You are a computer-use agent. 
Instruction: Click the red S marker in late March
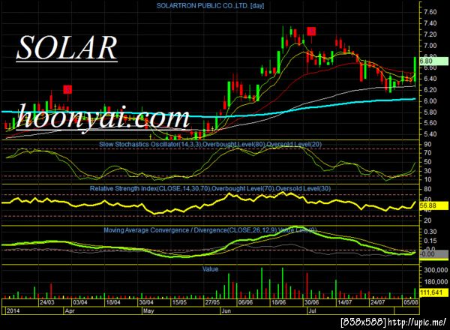click(67, 89)
